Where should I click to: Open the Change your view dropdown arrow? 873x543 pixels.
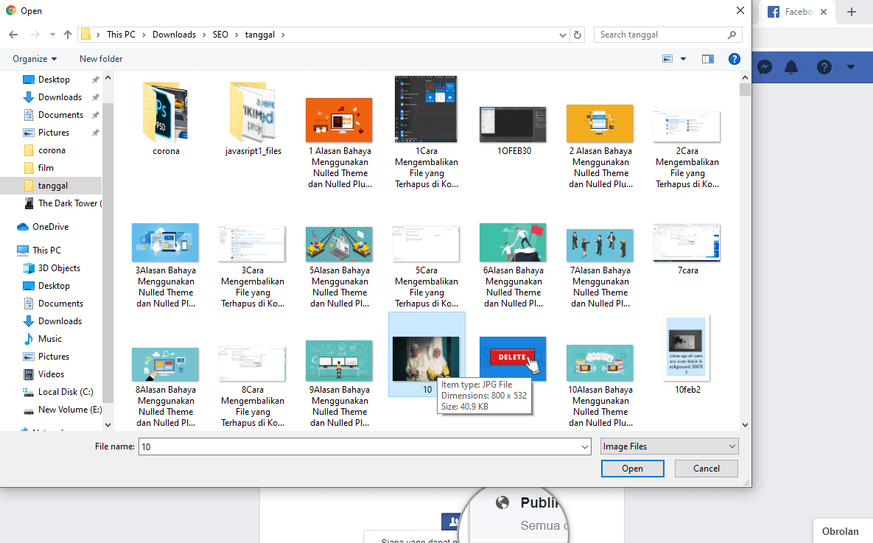(x=683, y=59)
